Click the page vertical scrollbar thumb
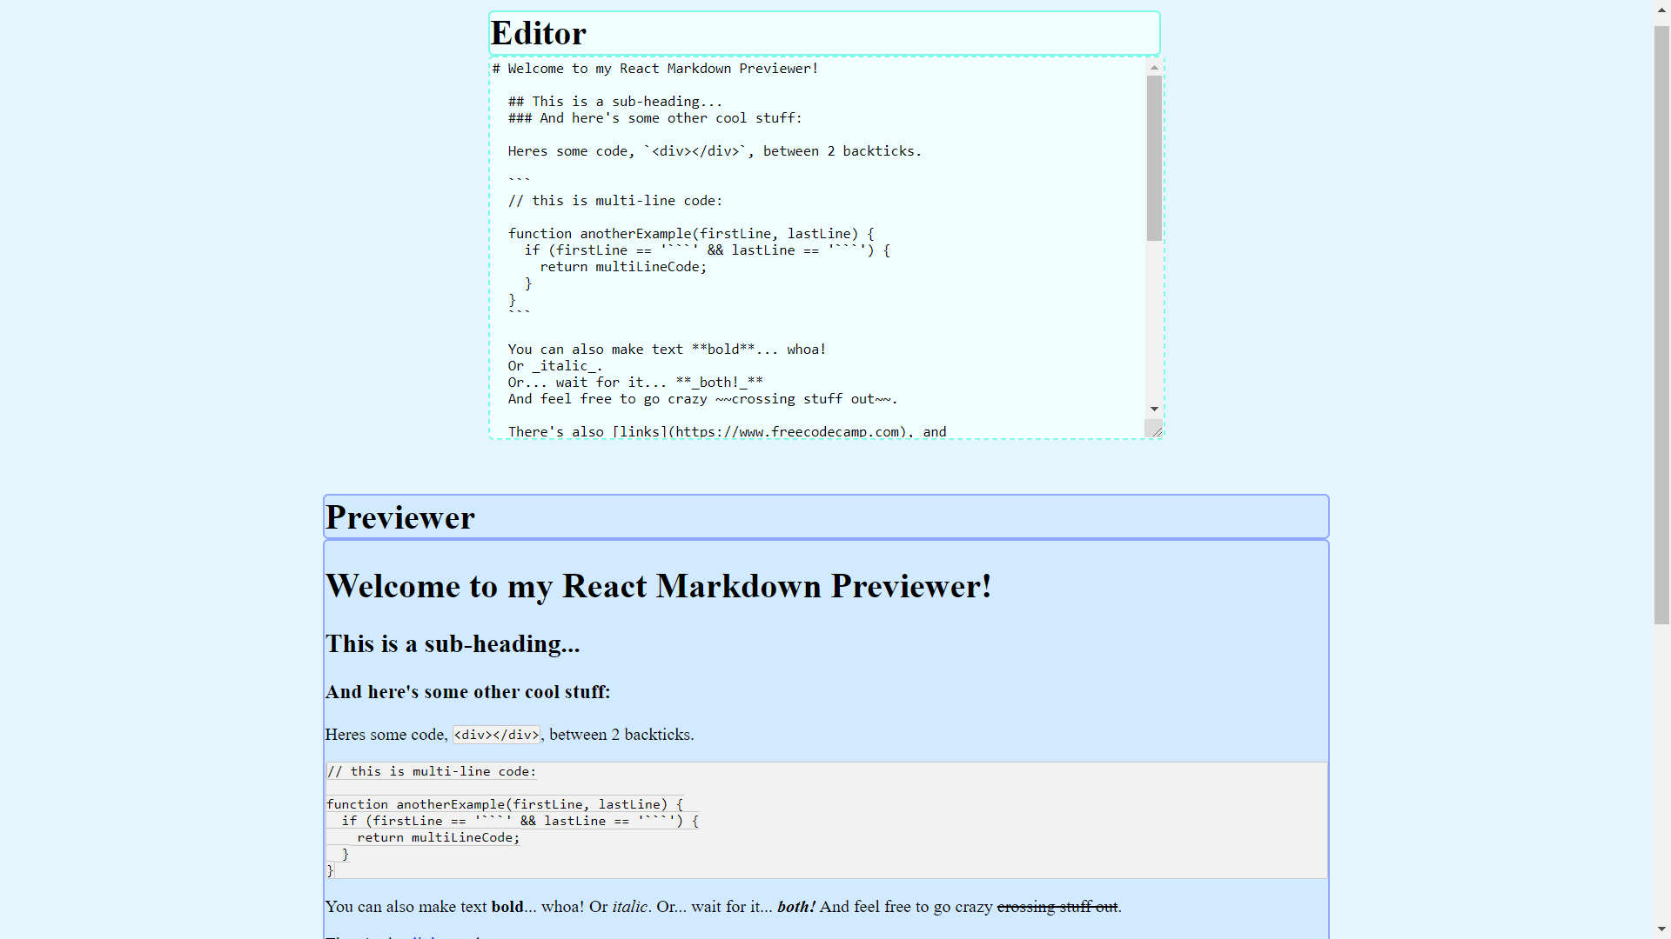The width and height of the screenshot is (1671, 939). [x=1662, y=325]
